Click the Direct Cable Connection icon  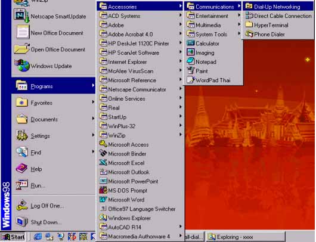pyautogui.click(x=249, y=15)
